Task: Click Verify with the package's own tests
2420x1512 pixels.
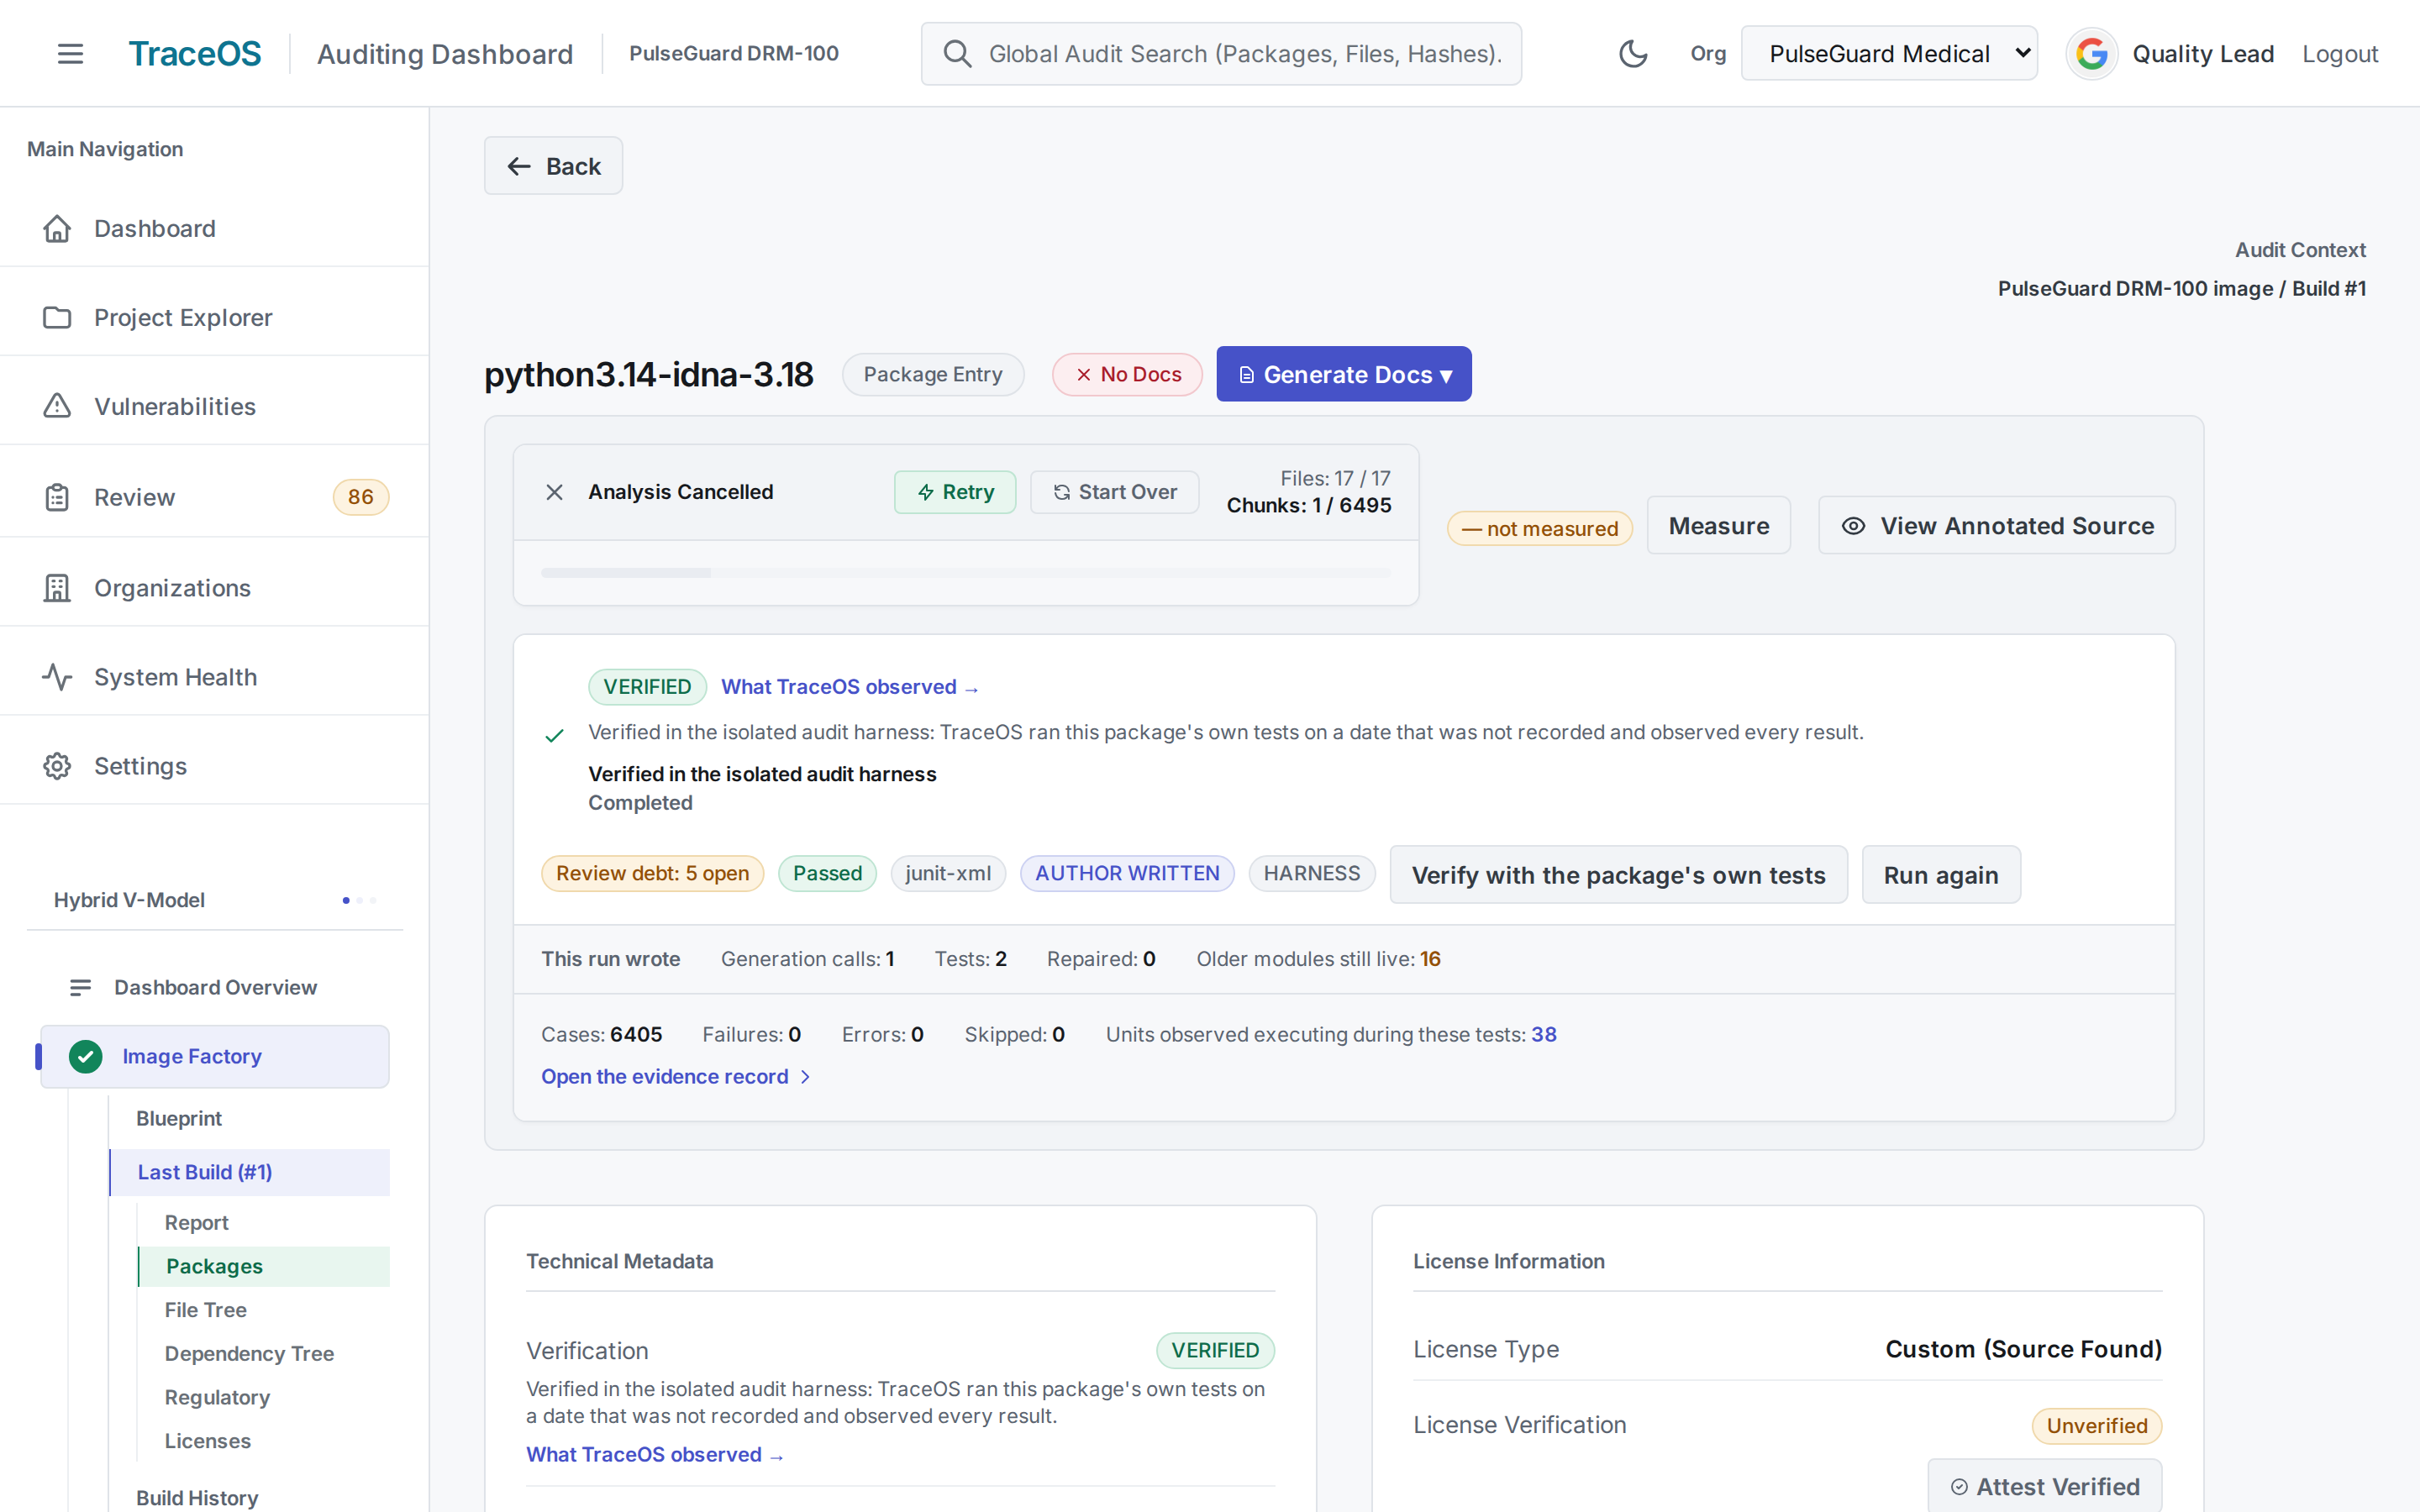Action: click(1618, 875)
